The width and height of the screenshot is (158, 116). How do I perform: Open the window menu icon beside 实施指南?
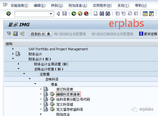tap(5, 5)
